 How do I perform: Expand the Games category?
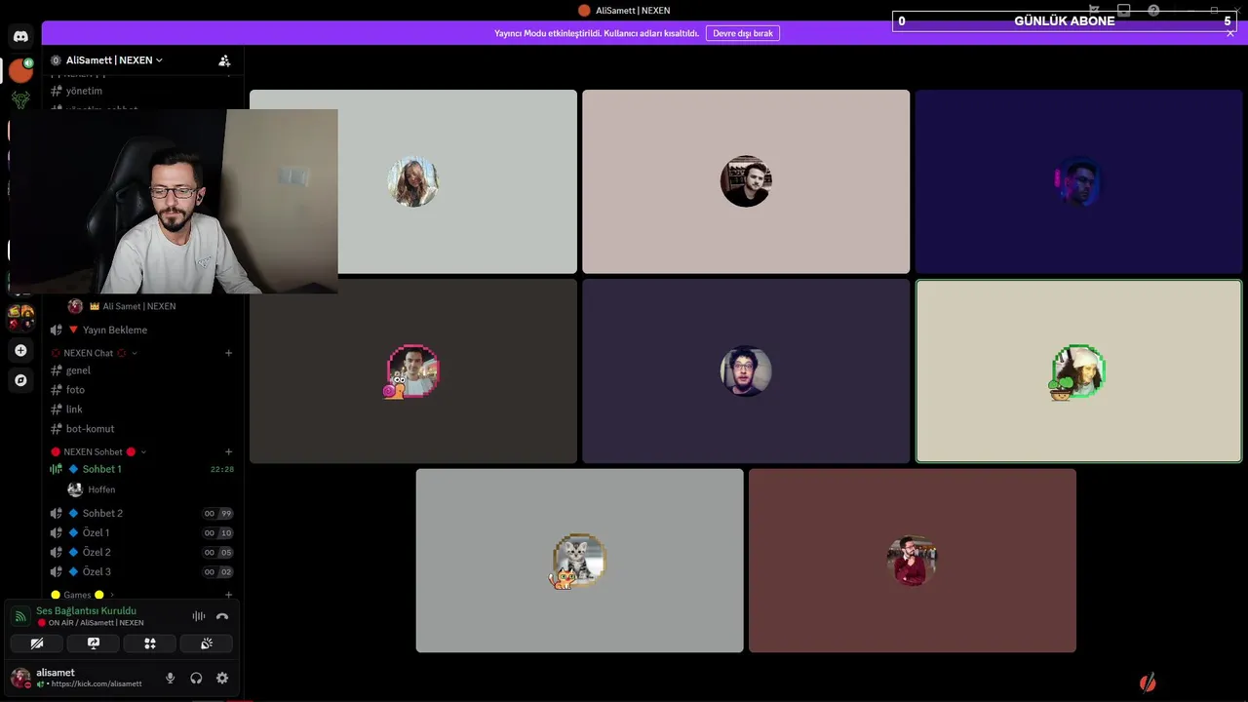82,595
